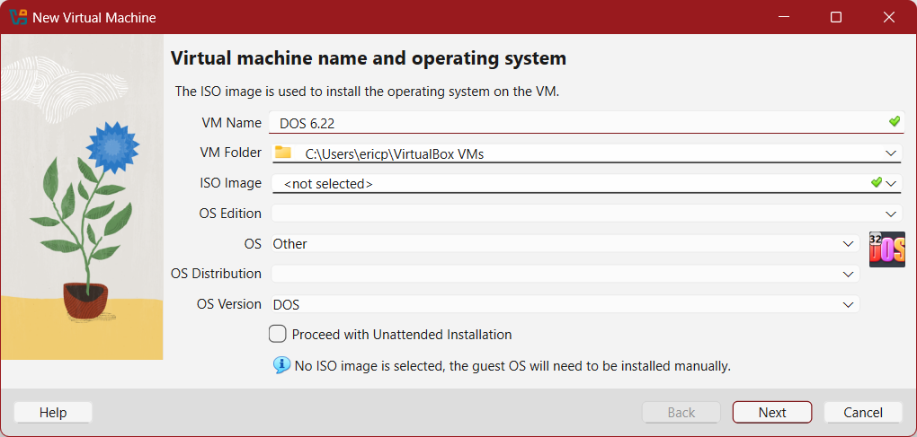Viewport: 917px width, 437px height.
Task: Click the DOS operating system badge icon
Action: pyautogui.click(x=886, y=249)
